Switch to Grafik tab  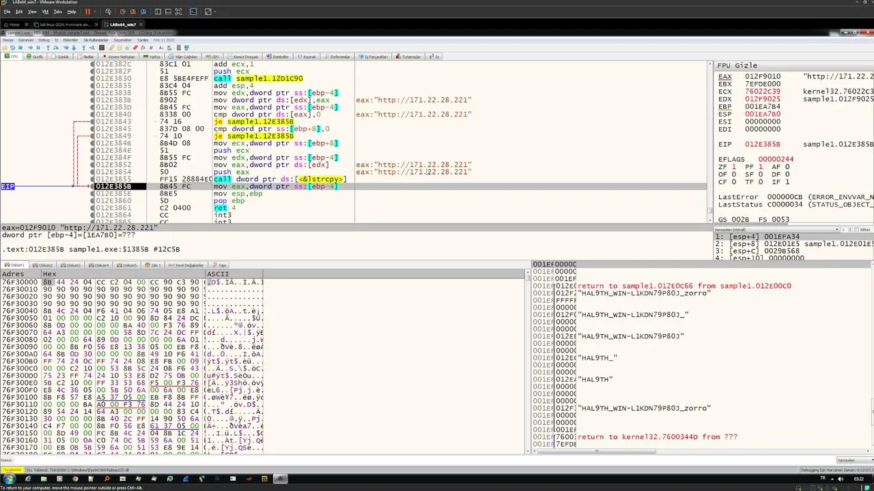point(35,57)
